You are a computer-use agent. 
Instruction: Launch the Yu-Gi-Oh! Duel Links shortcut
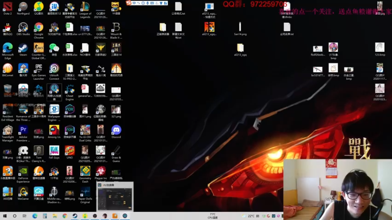[85, 133]
